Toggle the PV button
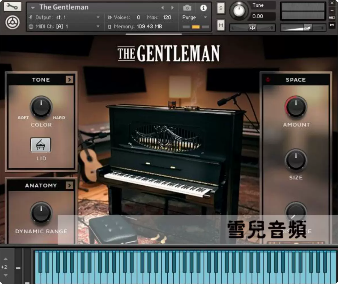 point(332,25)
